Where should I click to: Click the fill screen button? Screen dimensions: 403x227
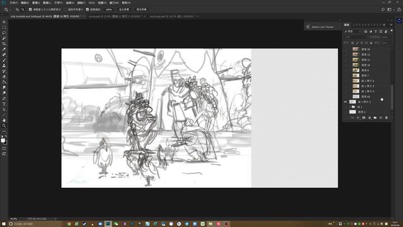(141, 9)
